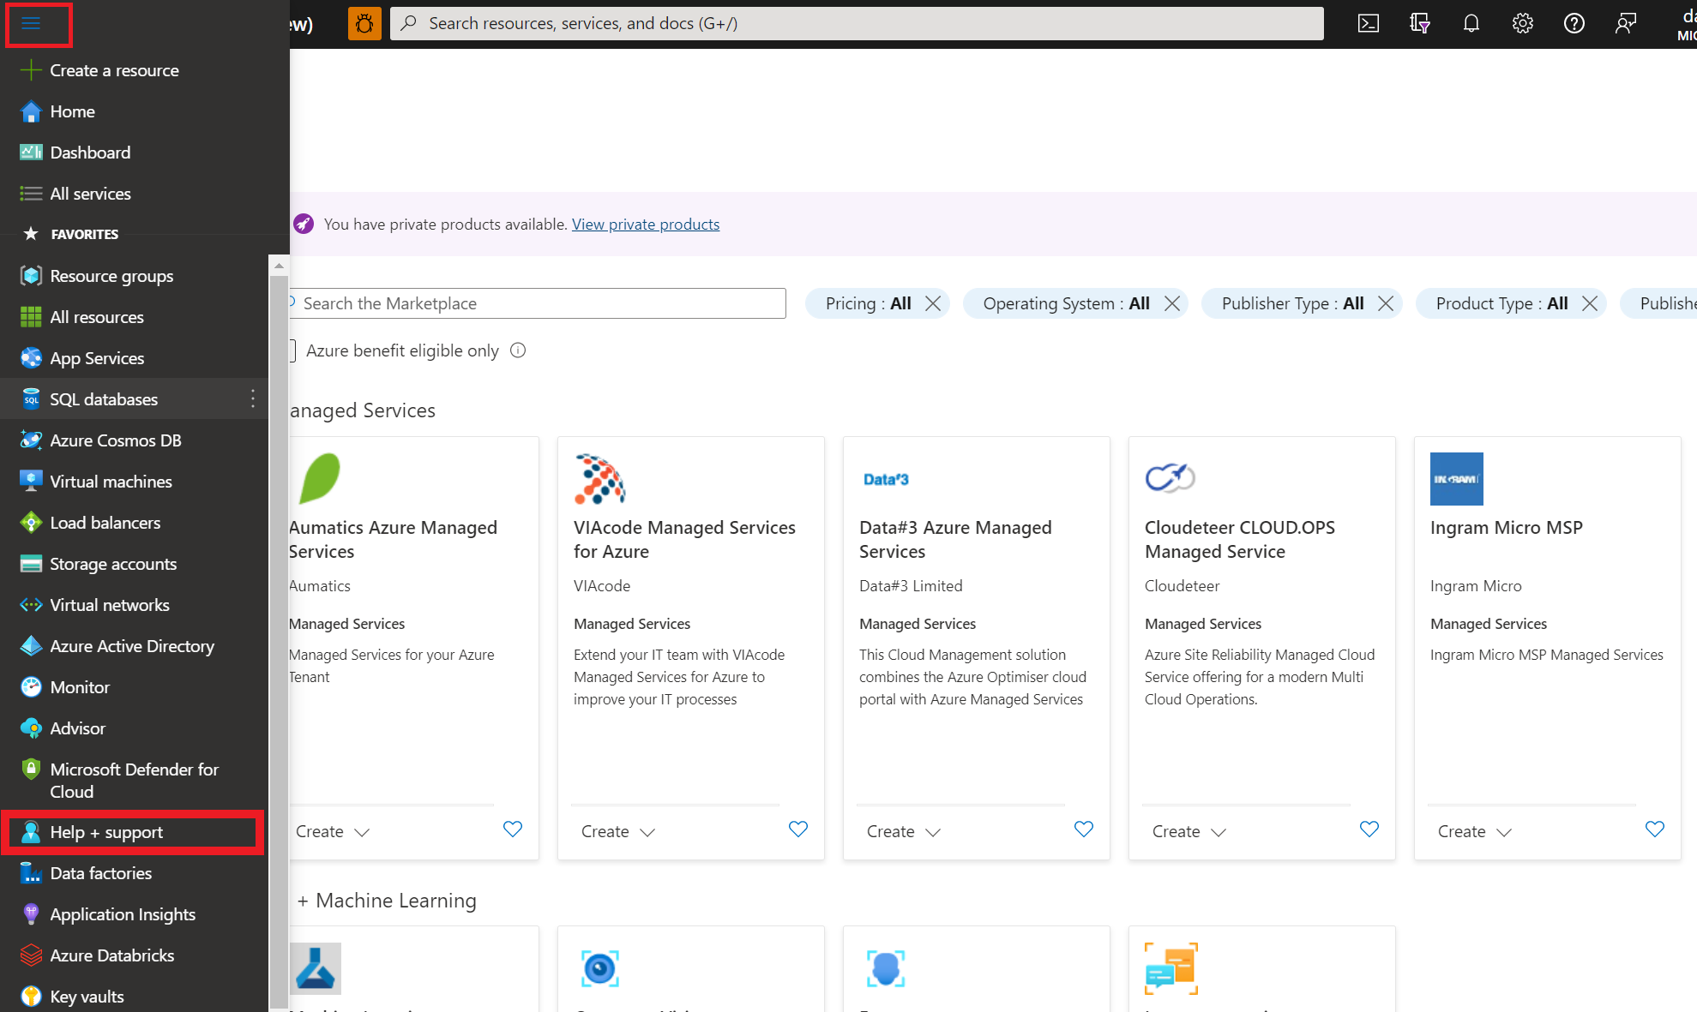This screenshot has height=1012, width=1697.
Task: Open Azure Active Directory icon
Action: (30, 646)
